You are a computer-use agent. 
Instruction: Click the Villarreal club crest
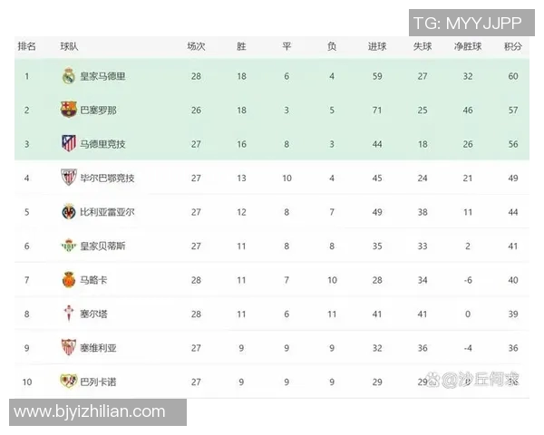coord(69,211)
